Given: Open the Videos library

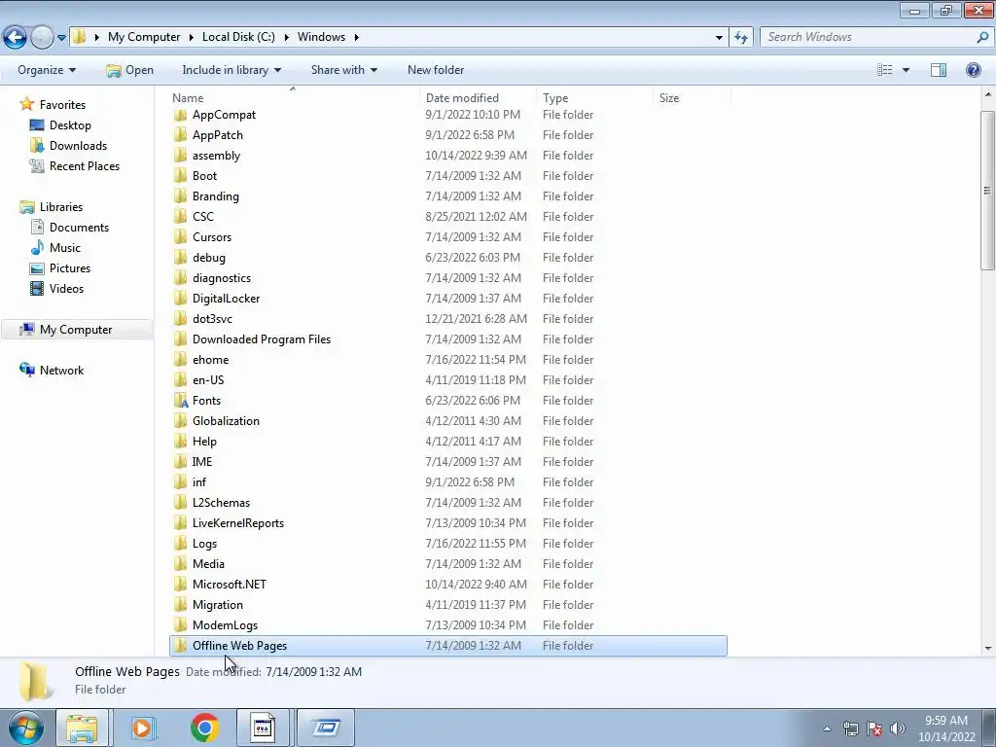Looking at the screenshot, I should coord(66,288).
